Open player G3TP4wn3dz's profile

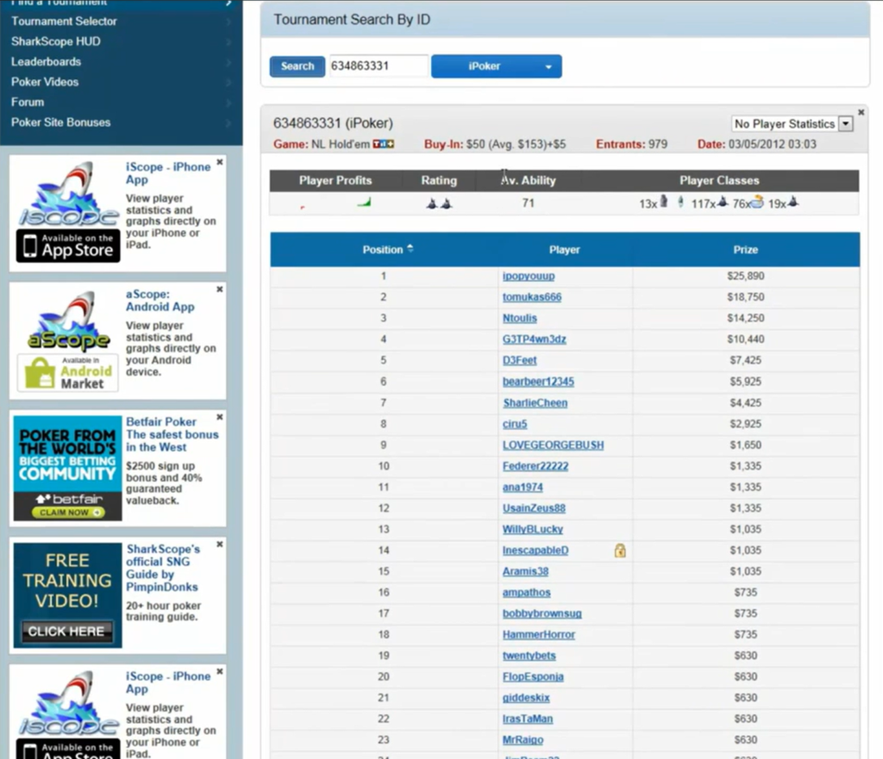click(535, 339)
